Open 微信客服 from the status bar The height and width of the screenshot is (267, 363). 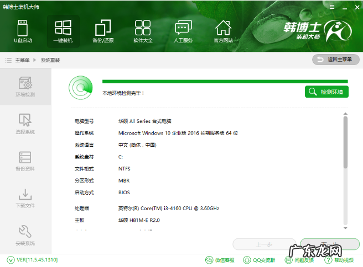[x=220, y=260]
